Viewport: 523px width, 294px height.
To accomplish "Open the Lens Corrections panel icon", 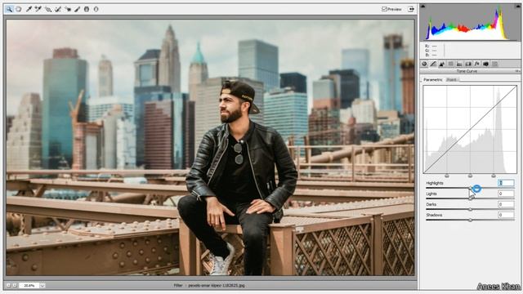I will (x=468, y=64).
